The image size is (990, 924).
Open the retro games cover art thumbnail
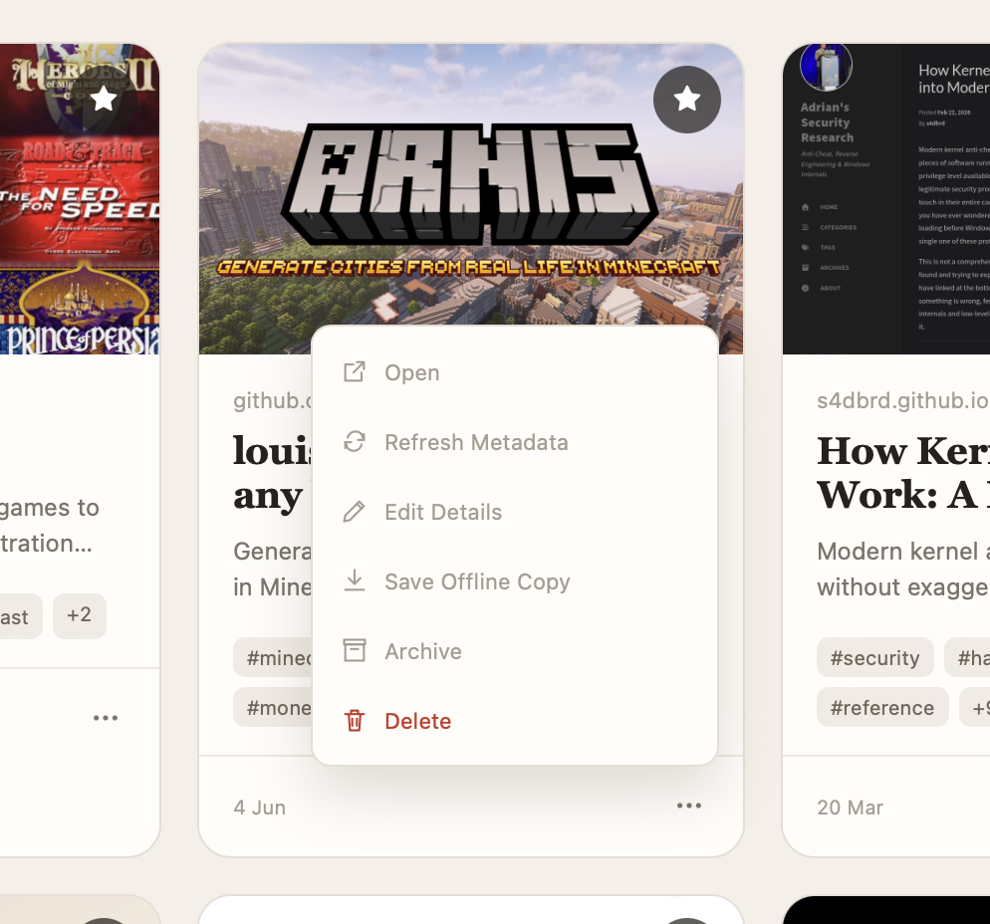click(80, 199)
